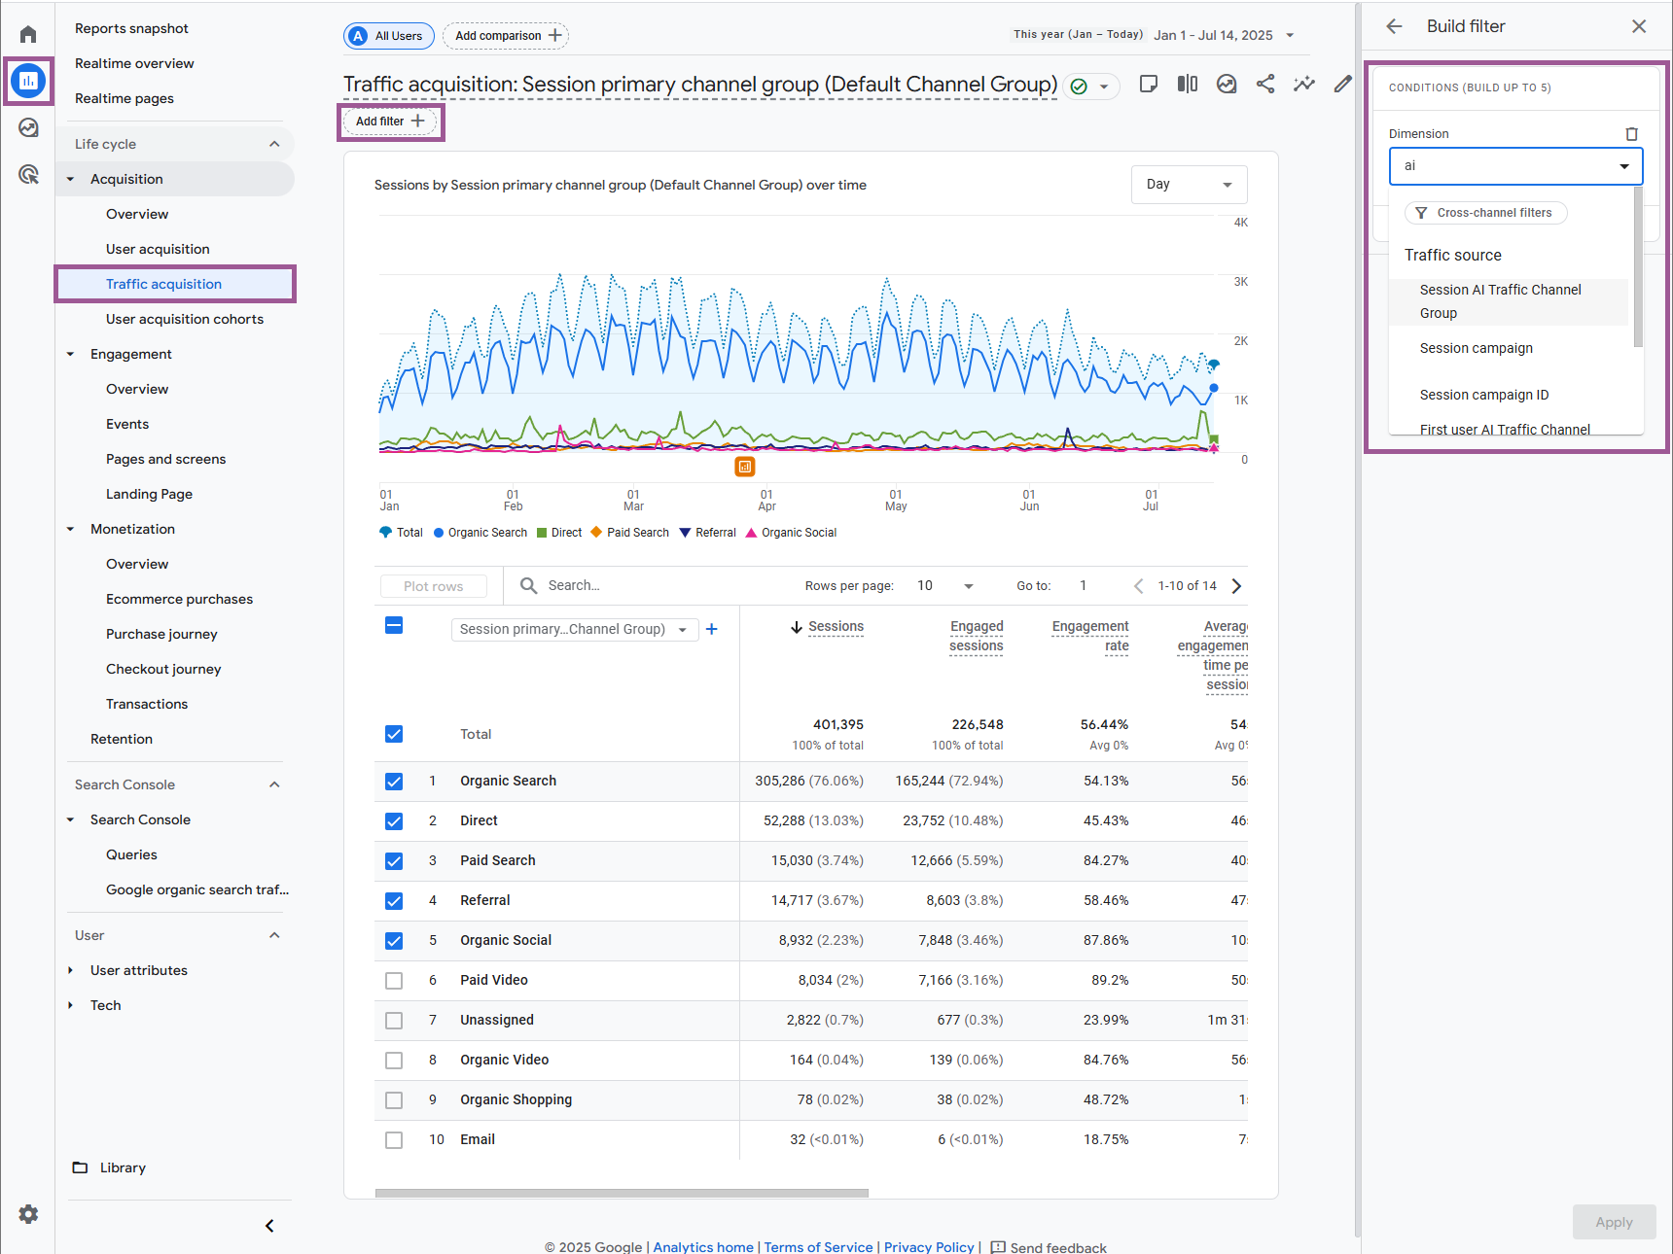Click the All Users segment chip

(x=389, y=36)
